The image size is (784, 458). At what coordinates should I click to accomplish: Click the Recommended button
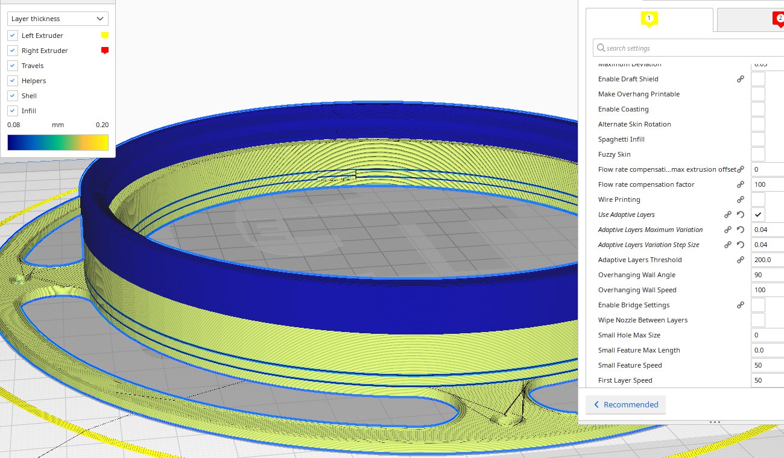[x=626, y=404]
